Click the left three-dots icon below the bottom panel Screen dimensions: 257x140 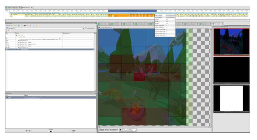click(28, 131)
